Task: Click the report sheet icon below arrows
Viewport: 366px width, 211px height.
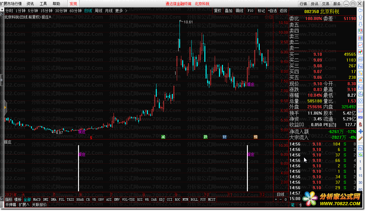Action: [360, 31]
